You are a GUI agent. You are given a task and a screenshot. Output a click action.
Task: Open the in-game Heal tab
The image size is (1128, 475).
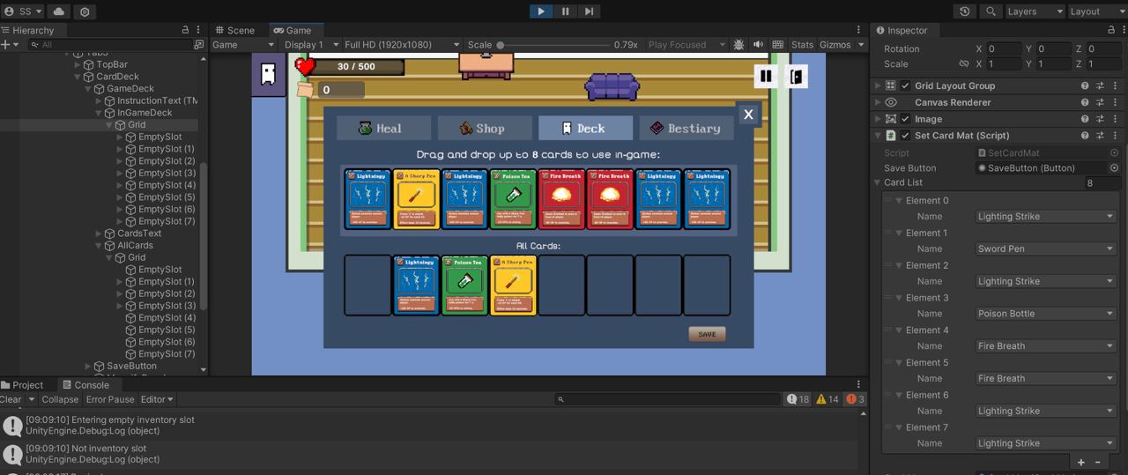[x=383, y=128]
